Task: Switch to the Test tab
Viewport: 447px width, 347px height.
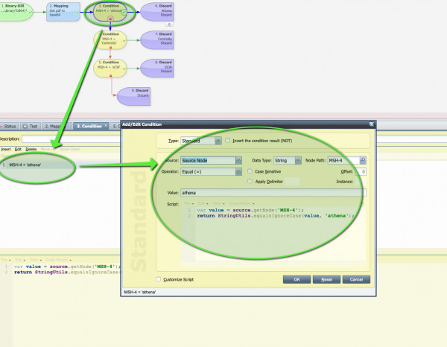Action: (x=31, y=126)
